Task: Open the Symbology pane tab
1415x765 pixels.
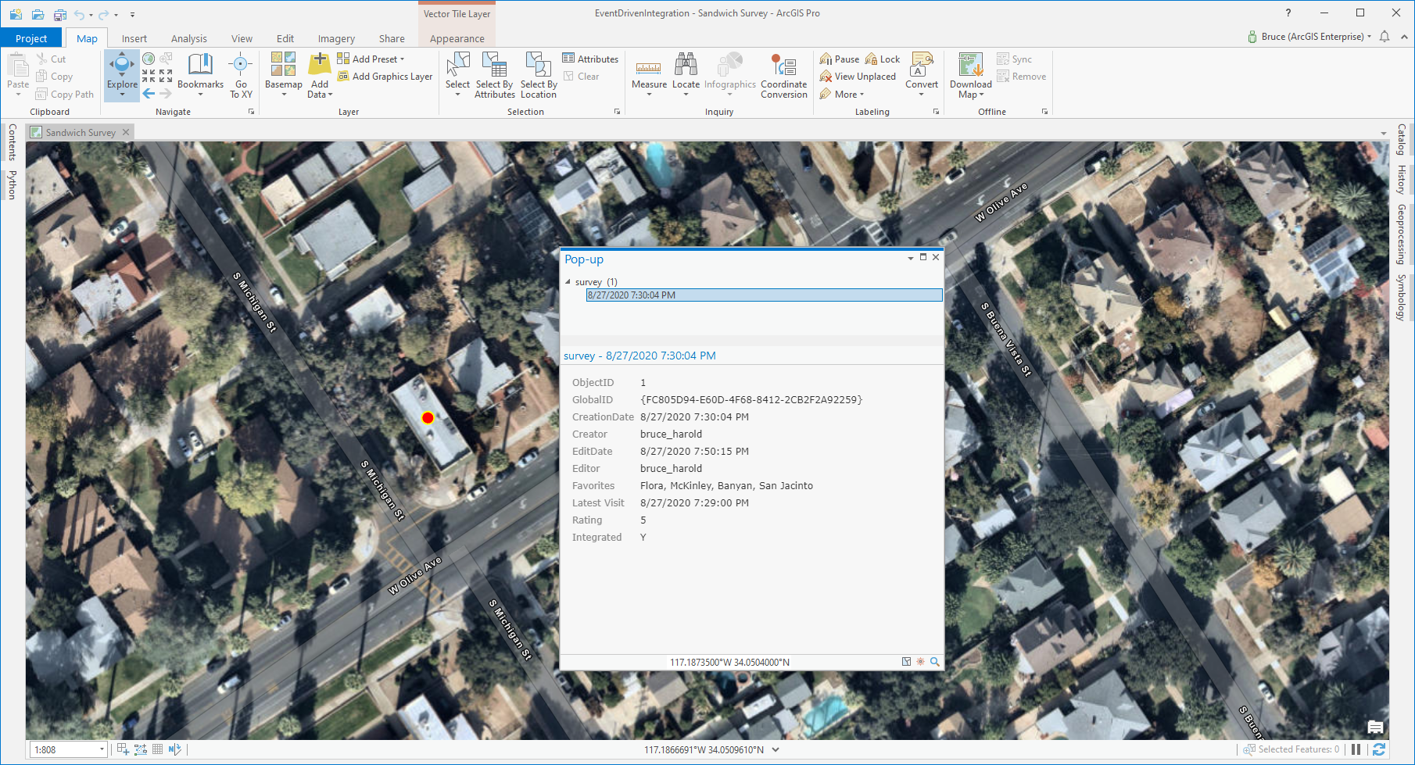Action: (1402, 297)
